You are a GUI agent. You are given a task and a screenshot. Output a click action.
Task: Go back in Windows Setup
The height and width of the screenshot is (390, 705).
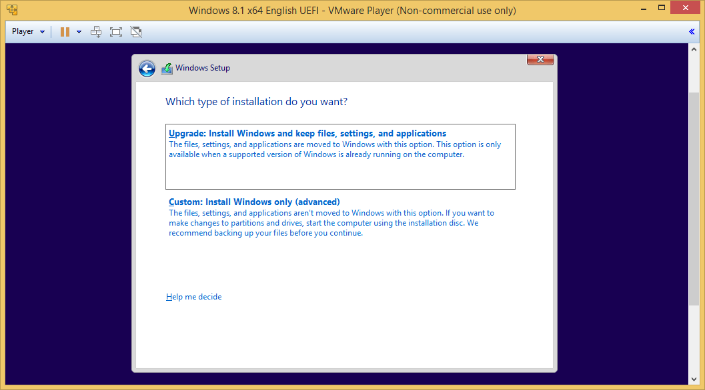pos(147,69)
